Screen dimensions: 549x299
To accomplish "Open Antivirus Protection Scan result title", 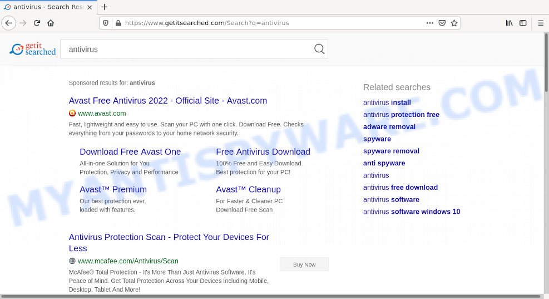I will point(169,243).
